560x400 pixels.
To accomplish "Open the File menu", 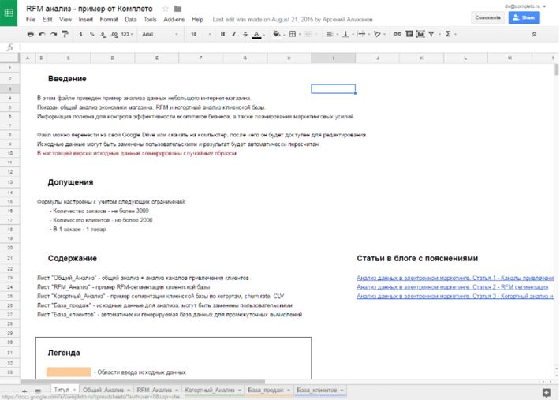I will pos(31,19).
